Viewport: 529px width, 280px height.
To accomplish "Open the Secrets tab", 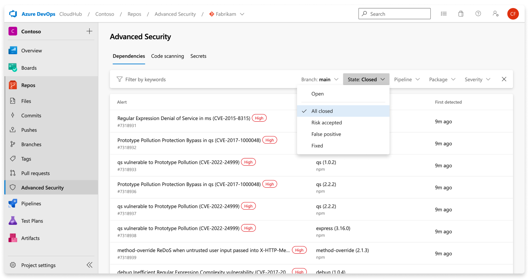I will (198, 56).
